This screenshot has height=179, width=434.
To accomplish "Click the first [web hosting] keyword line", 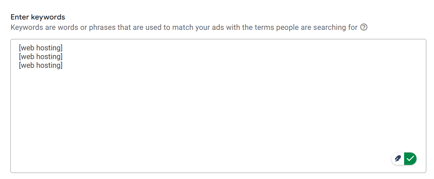I will click(x=41, y=48).
